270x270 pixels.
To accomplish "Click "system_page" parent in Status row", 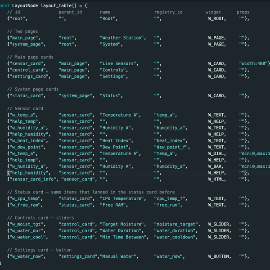I will [76, 96].
